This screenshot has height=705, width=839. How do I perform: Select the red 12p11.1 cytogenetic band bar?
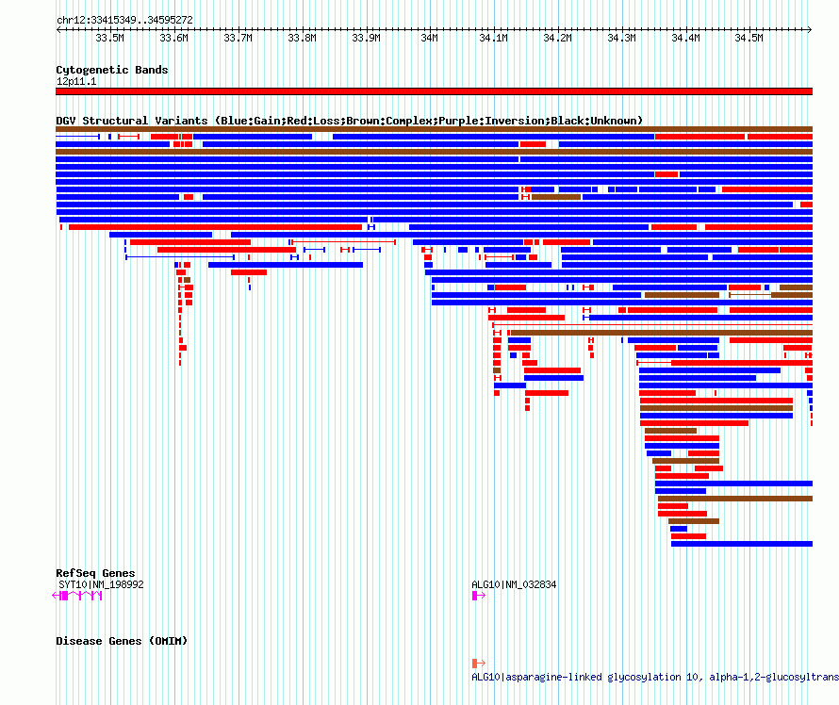[434, 91]
